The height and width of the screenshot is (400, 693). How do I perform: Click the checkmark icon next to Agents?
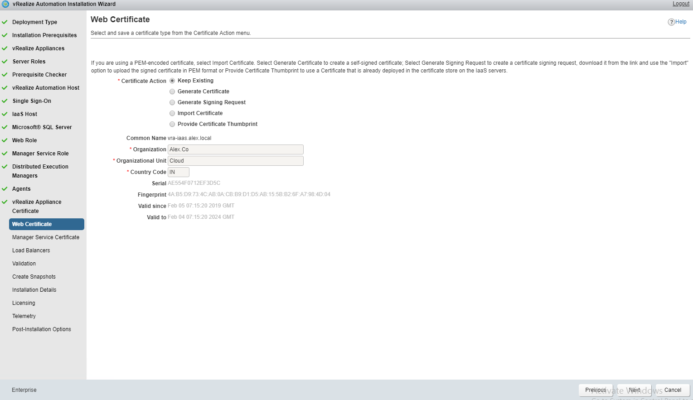[x=5, y=189]
